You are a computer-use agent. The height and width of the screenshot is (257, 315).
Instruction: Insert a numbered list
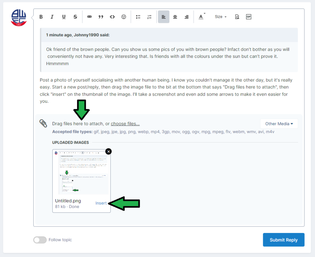click(149, 17)
